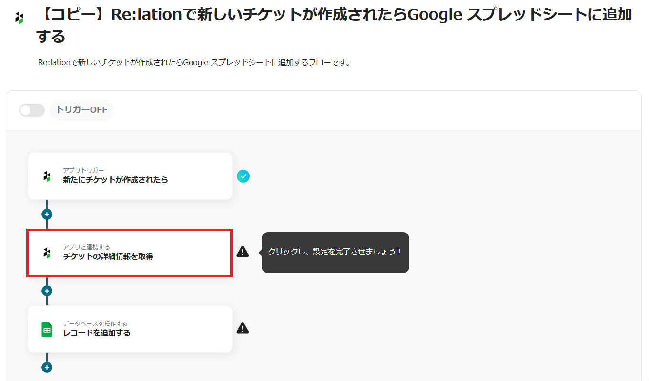Click the Re:lation logo beside the flow title

(x=19, y=19)
